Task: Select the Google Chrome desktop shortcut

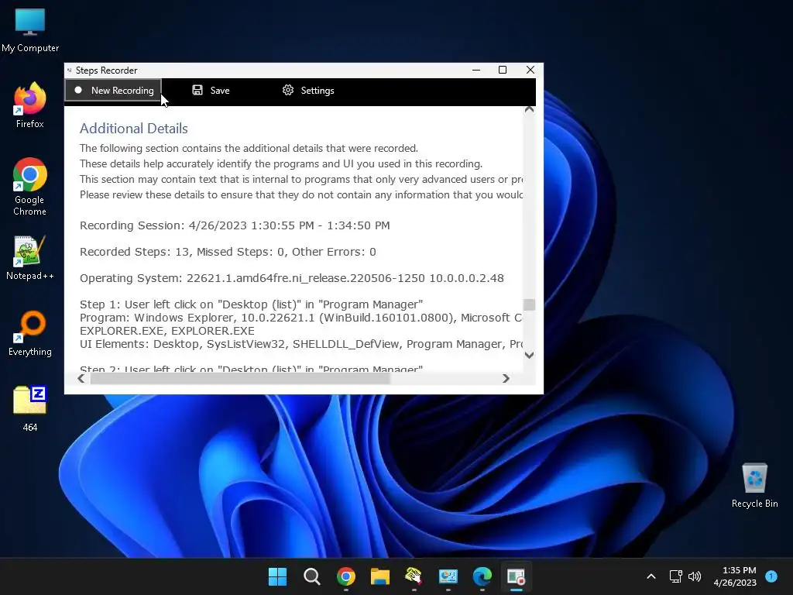Action: coord(30,187)
